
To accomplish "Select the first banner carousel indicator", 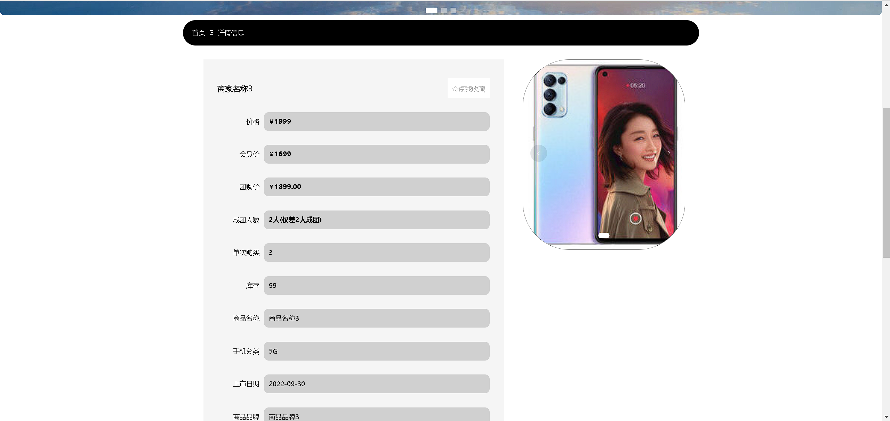I will pyautogui.click(x=431, y=10).
